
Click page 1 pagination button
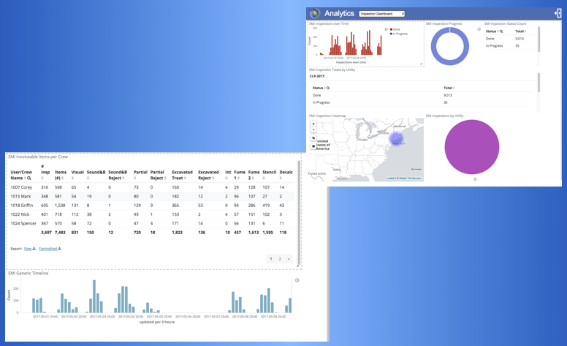(271, 259)
